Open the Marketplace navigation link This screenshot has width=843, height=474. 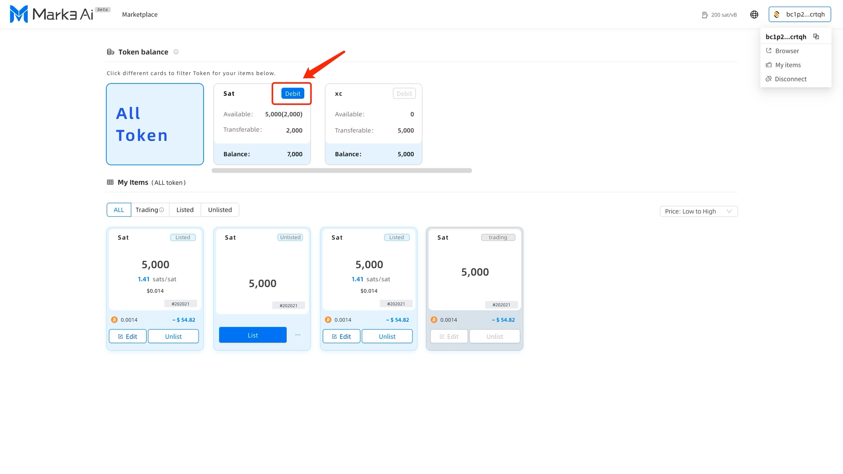140,15
